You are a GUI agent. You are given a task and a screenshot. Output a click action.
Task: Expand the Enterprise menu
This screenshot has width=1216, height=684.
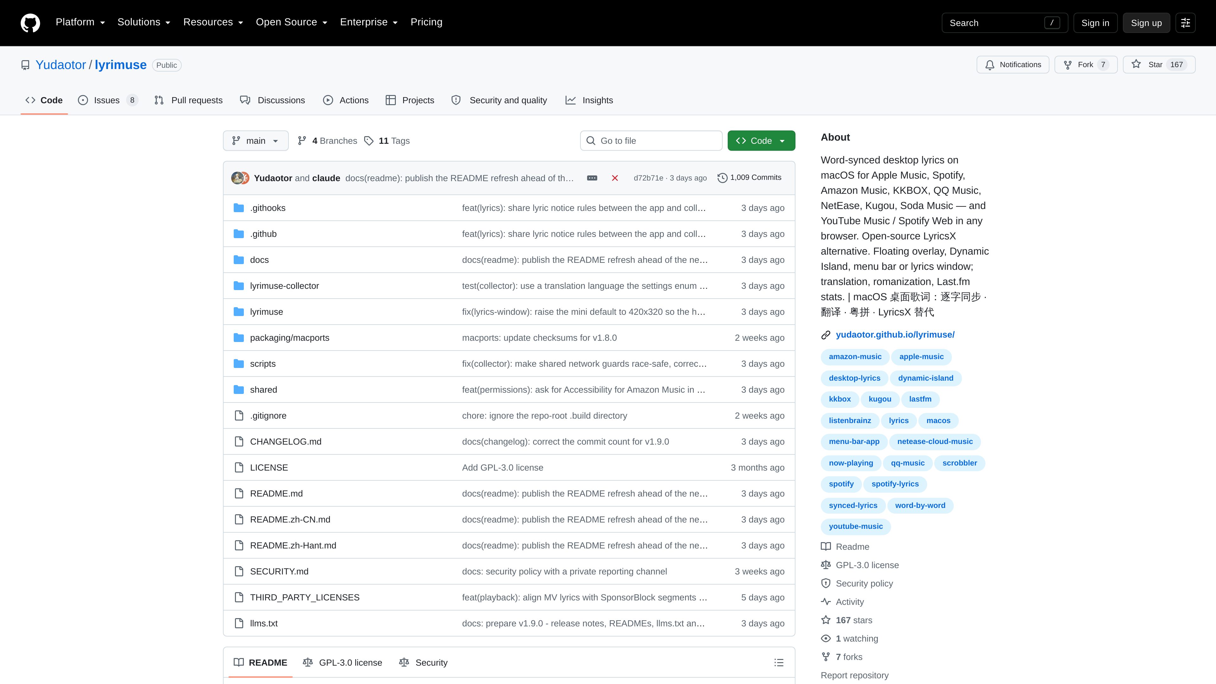pos(369,22)
